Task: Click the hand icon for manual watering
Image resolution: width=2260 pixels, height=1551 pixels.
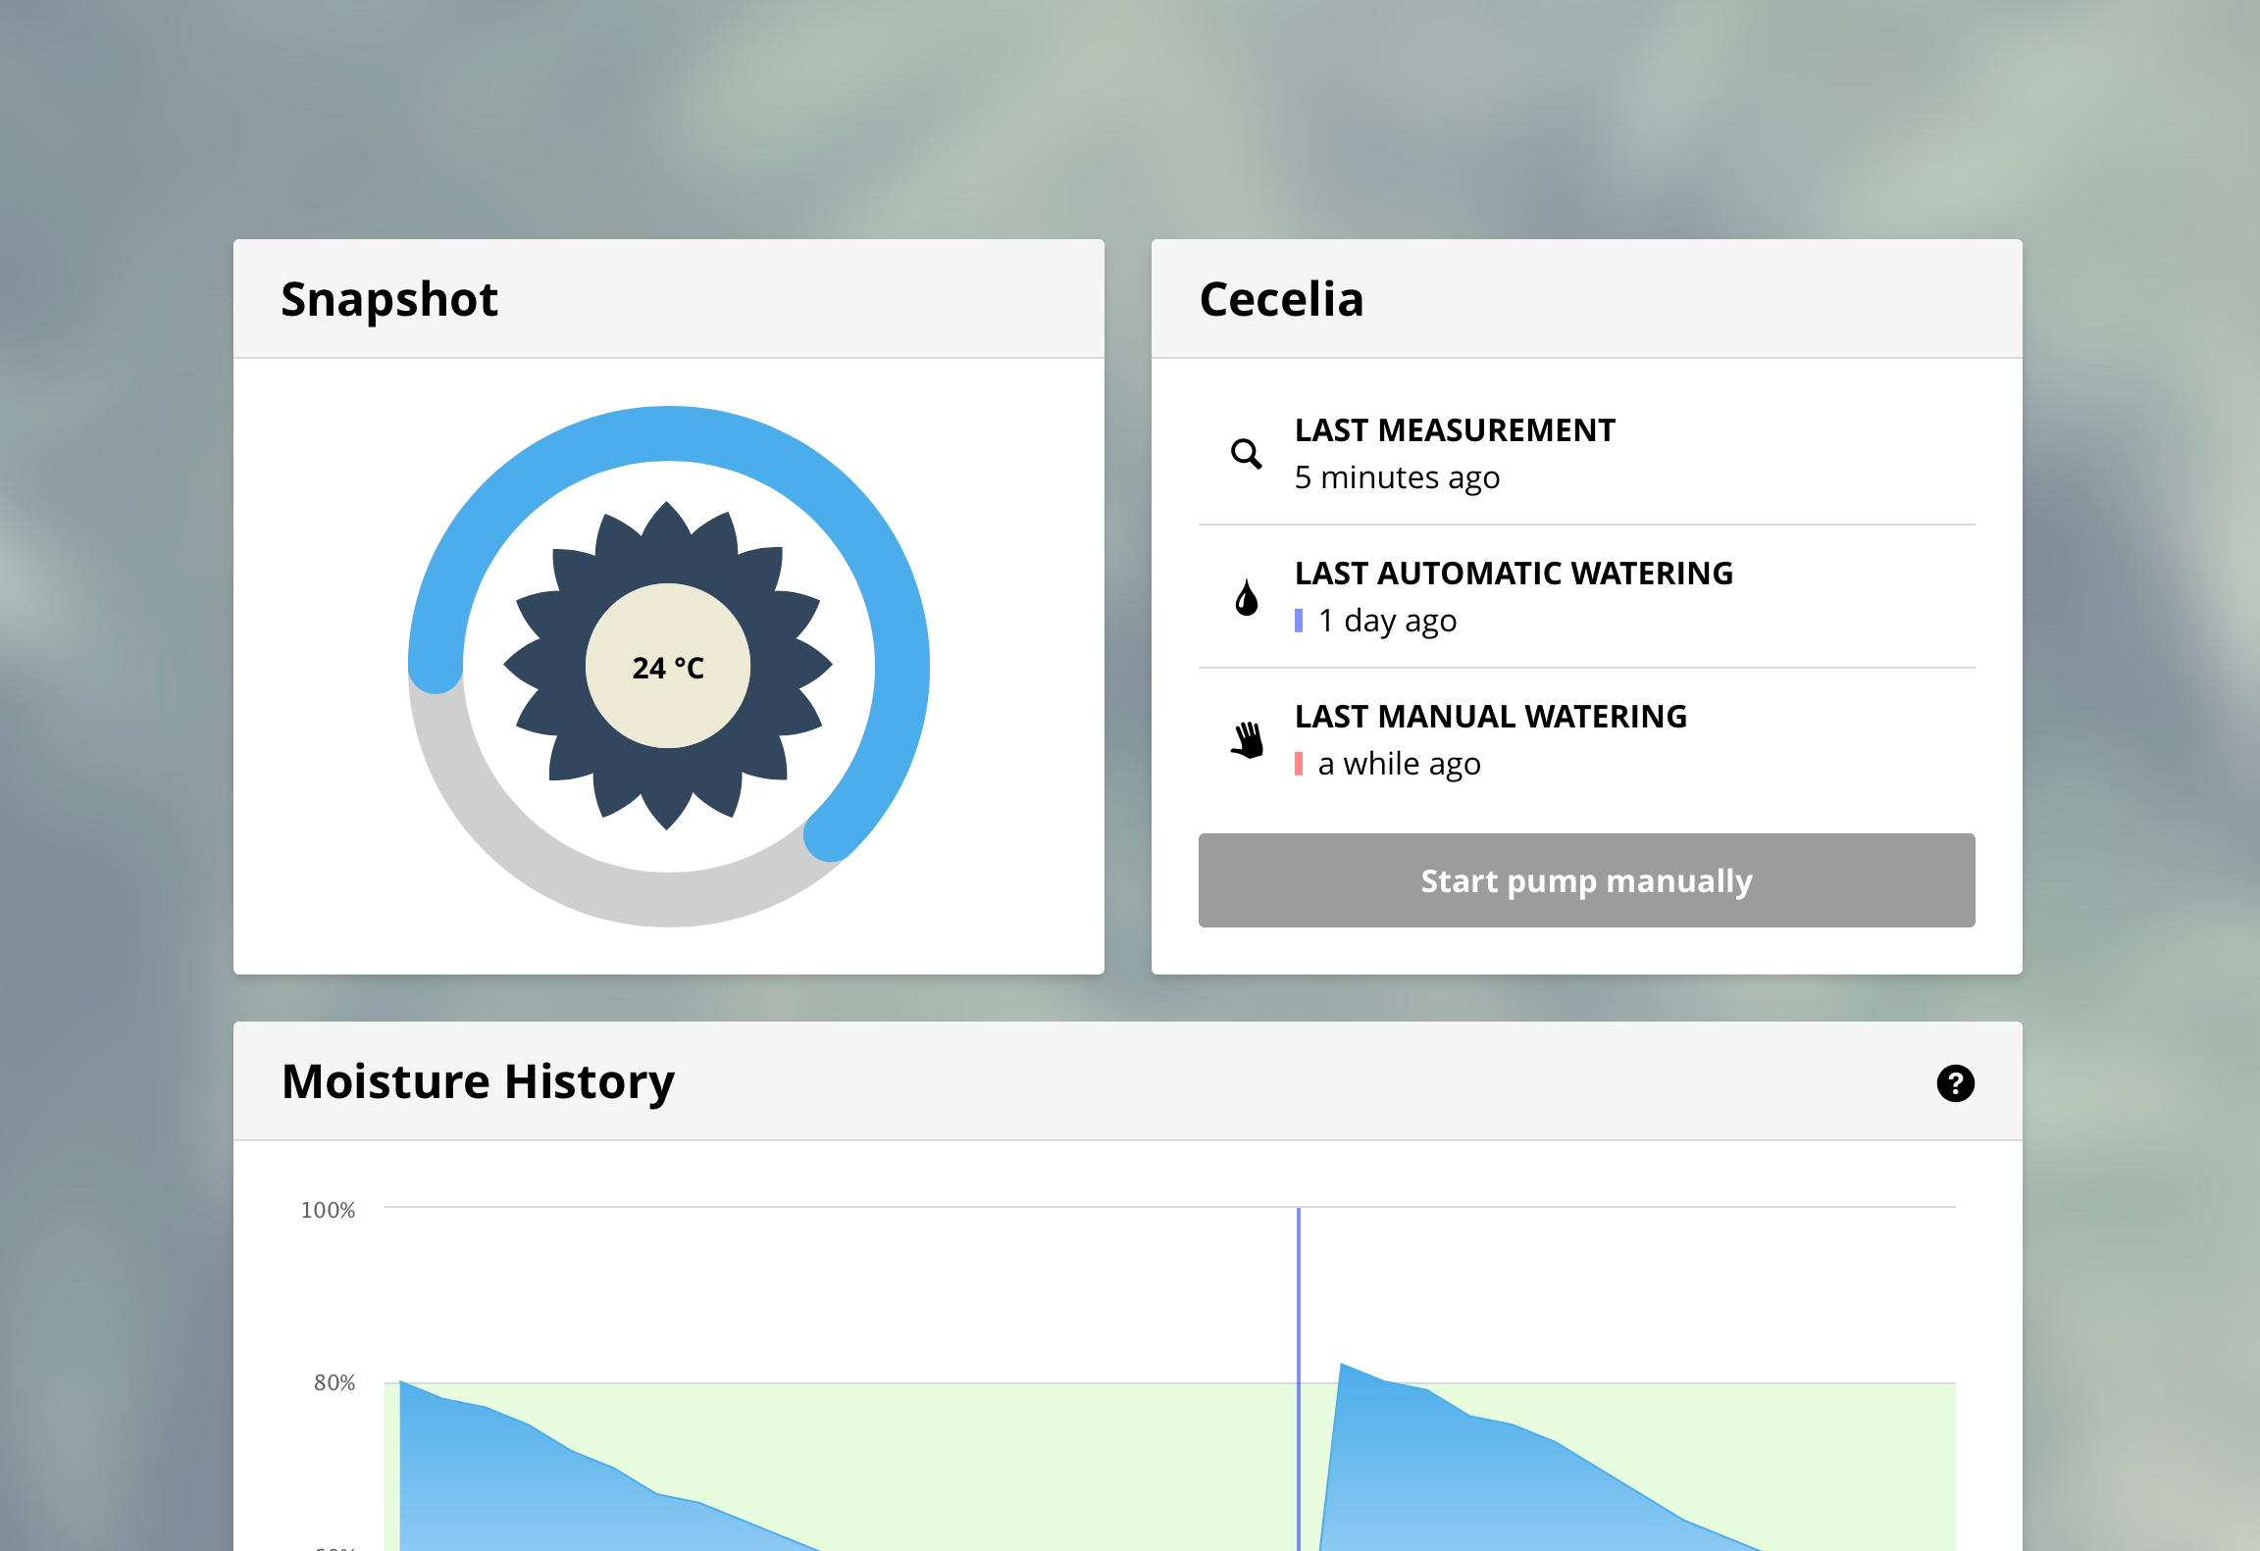Action: pyautogui.click(x=1247, y=740)
